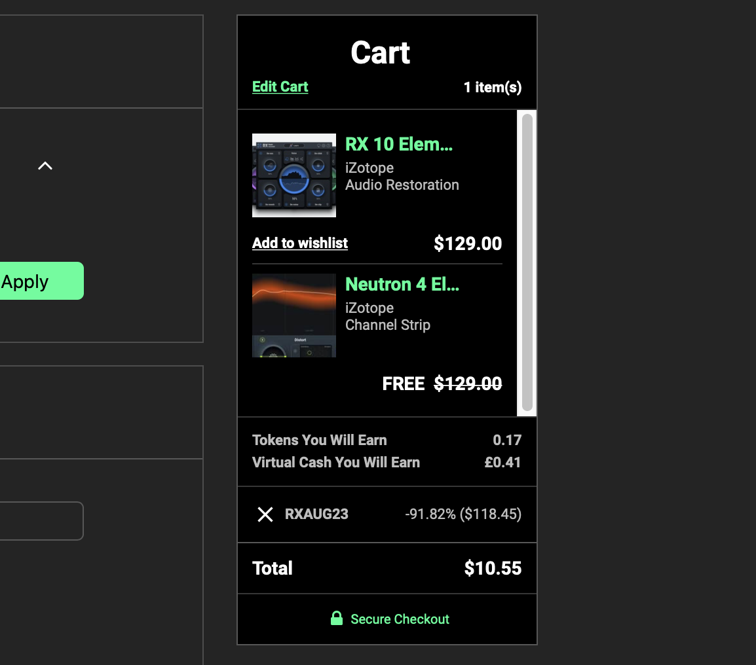Click the RX 10 Elements product thumbnail
Image resolution: width=756 pixels, height=665 pixels.
[x=294, y=175]
